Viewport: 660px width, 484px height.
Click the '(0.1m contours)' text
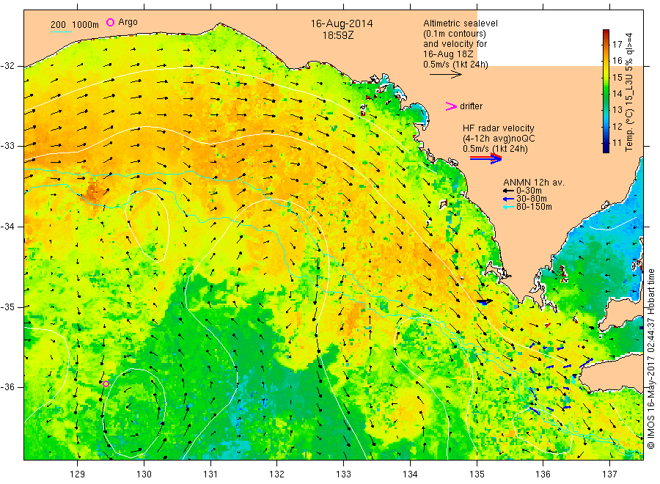(455, 34)
